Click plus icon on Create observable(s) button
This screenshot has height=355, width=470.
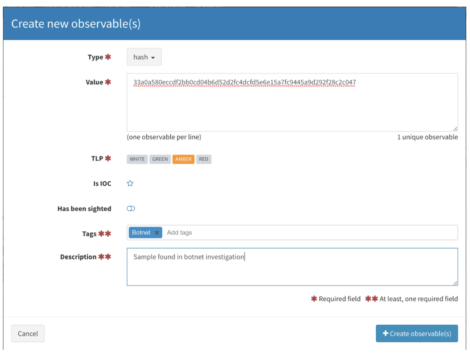click(x=385, y=333)
